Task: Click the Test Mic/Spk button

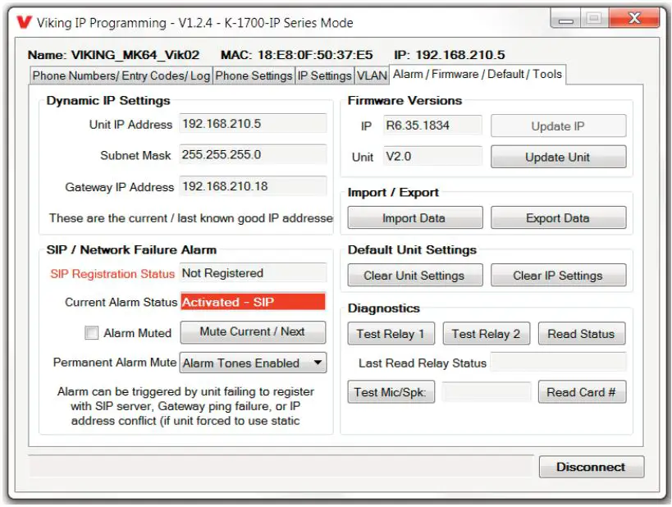Action: pyautogui.click(x=391, y=391)
